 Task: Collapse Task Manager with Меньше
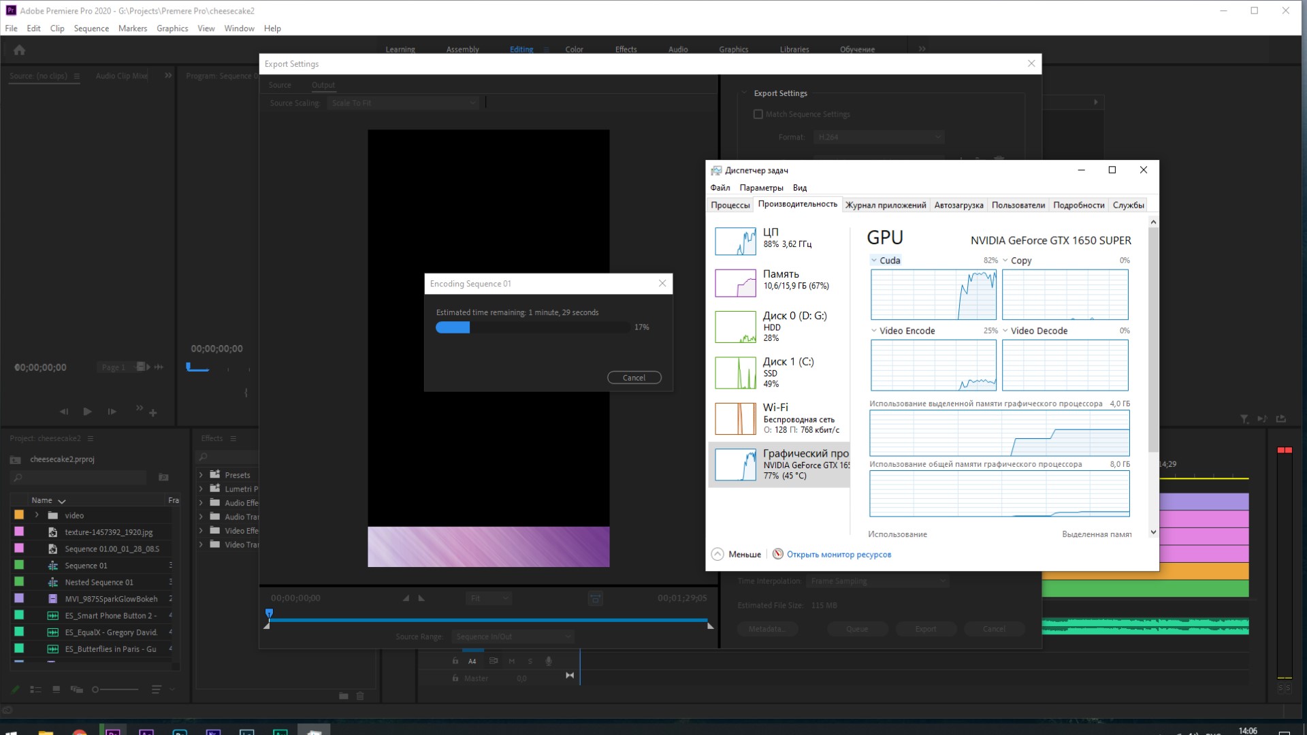(x=737, y=554)
